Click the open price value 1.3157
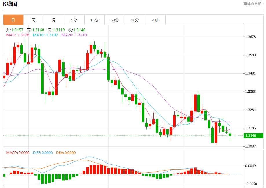266x188 pixels. pyautogui.click(x=17, y=30)
